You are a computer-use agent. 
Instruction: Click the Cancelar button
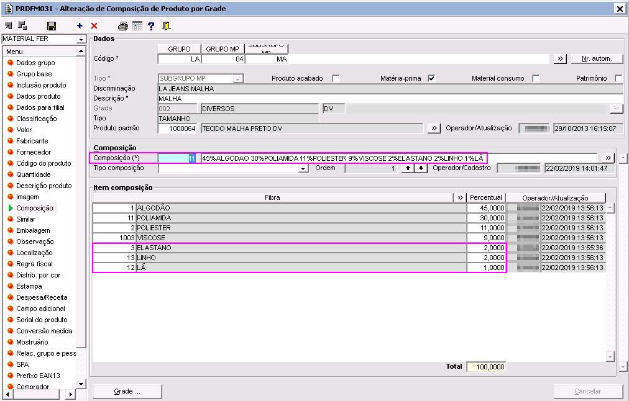point(588,392)
